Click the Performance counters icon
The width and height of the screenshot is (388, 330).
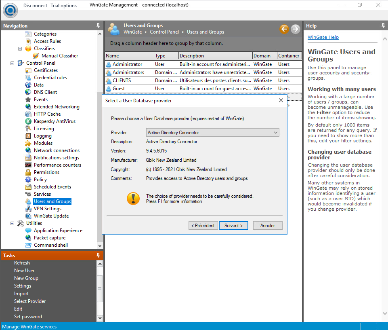[28, 165]
